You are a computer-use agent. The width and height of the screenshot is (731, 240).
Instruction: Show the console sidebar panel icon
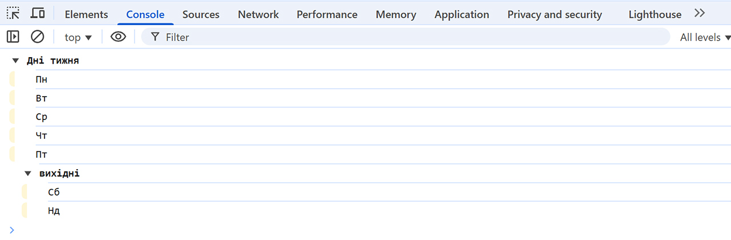(13, 37)
